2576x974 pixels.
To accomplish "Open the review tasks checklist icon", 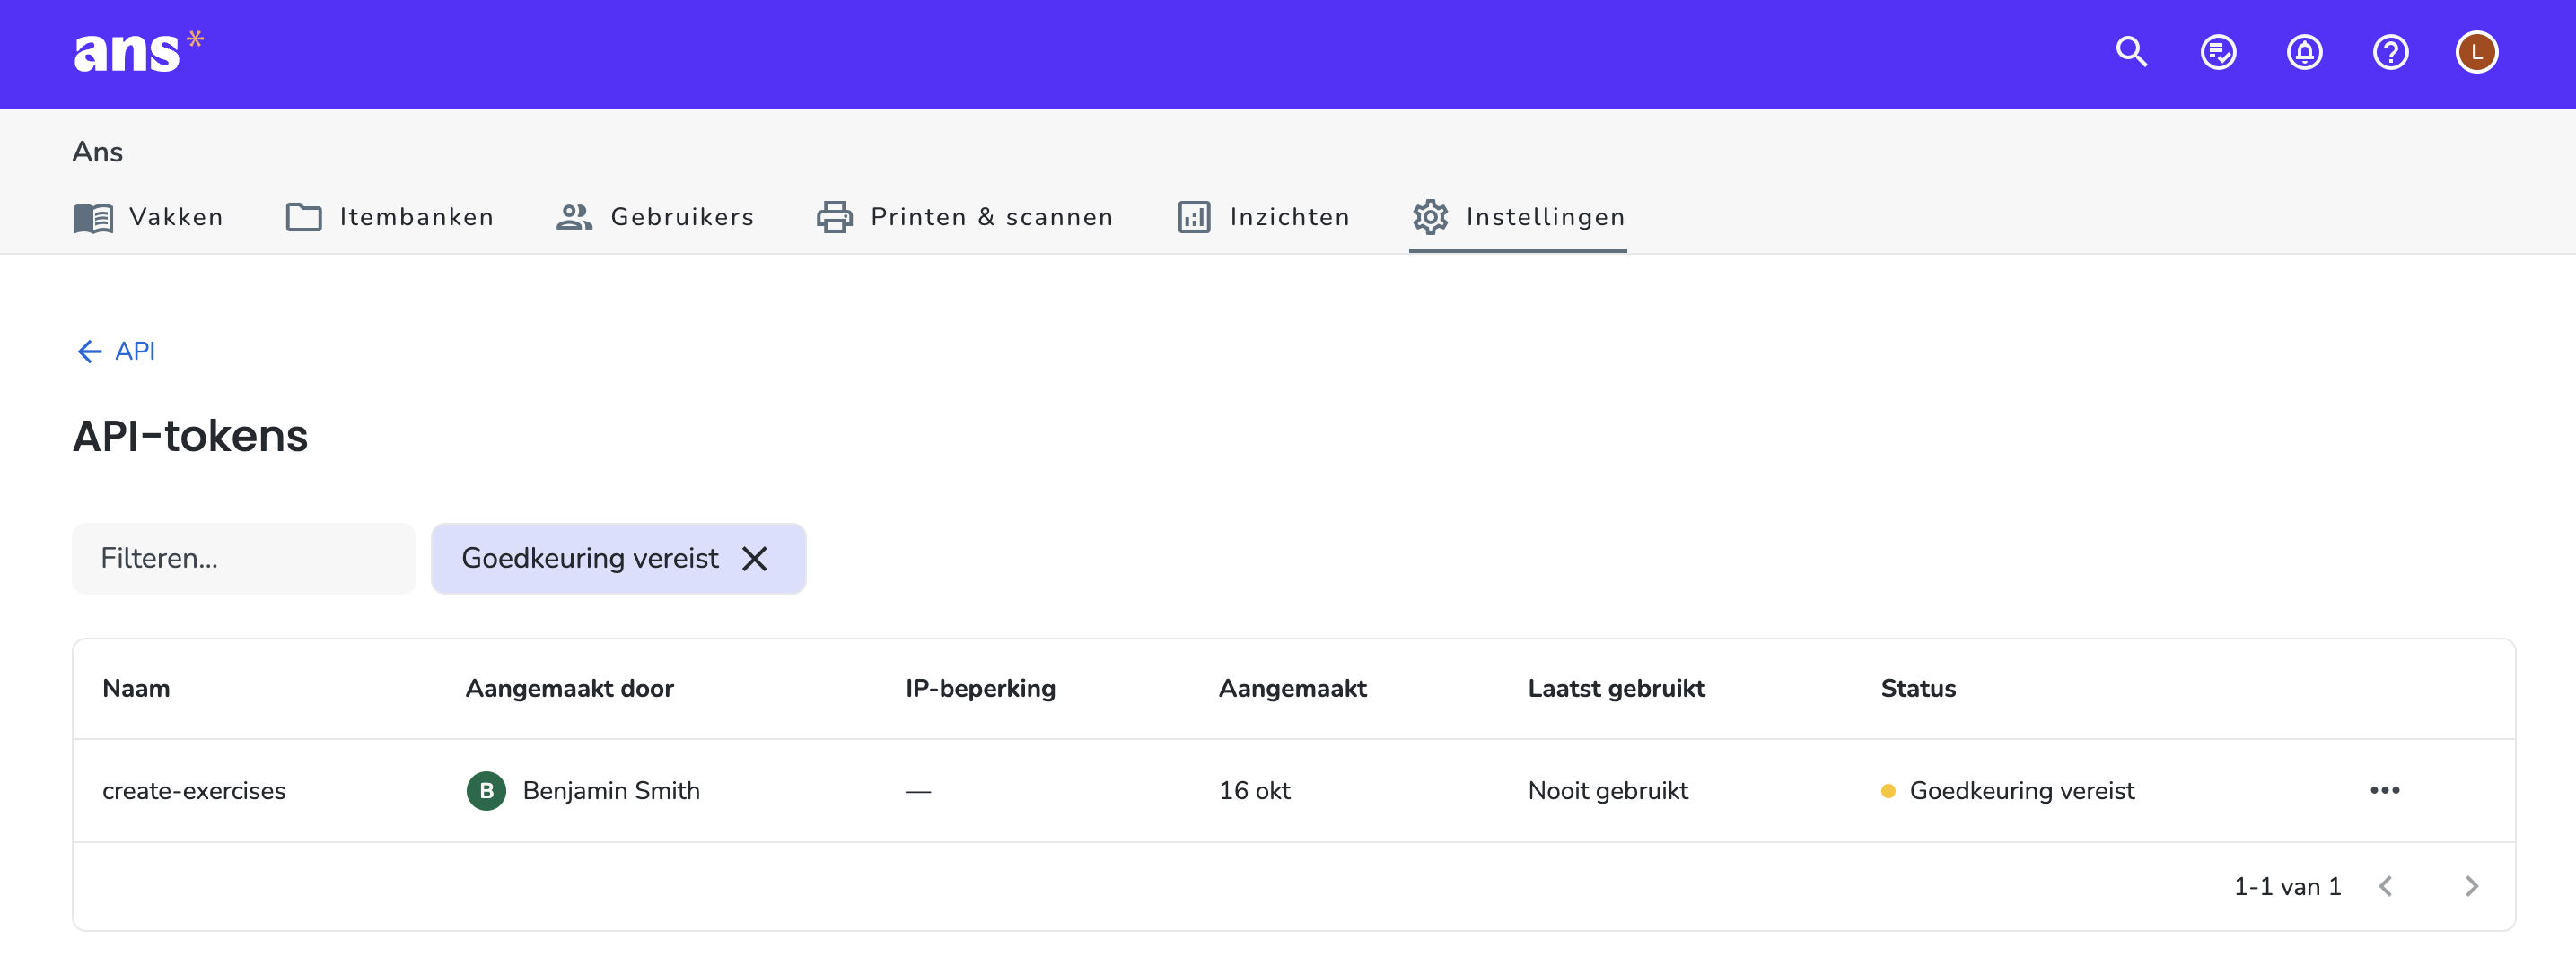I will [2218, 52].
